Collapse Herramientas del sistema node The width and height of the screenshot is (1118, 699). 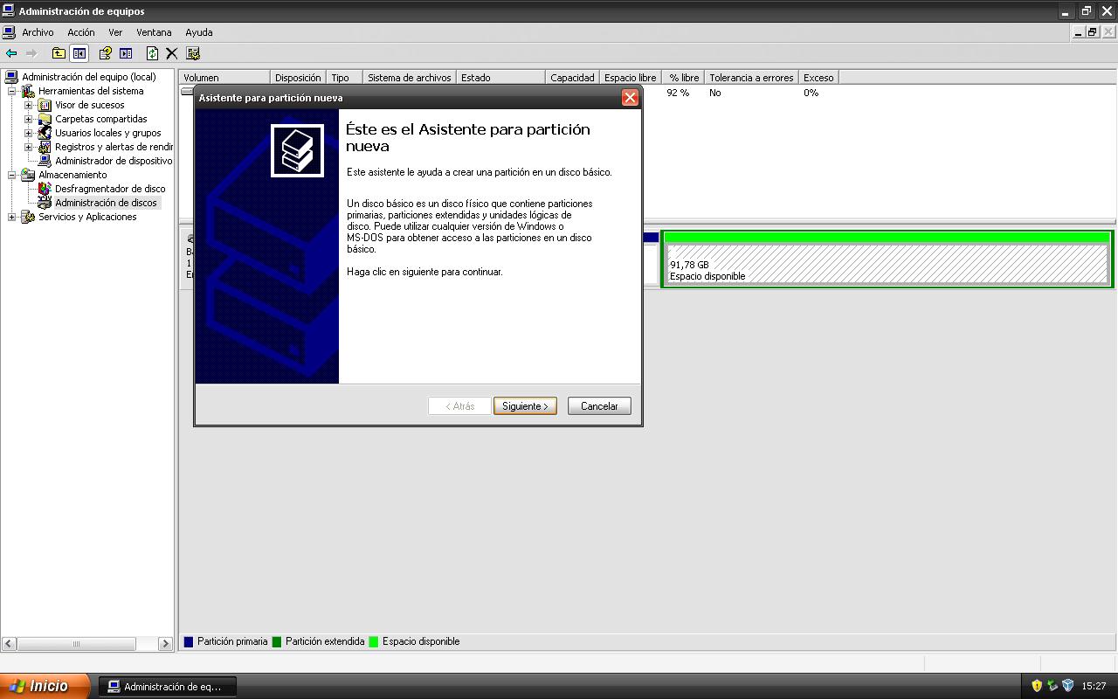[11, 91]
